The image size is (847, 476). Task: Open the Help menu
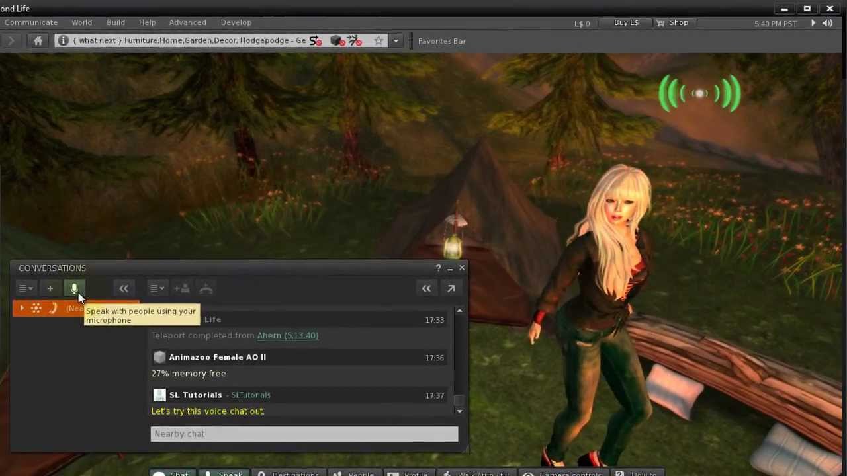point(148,22)
